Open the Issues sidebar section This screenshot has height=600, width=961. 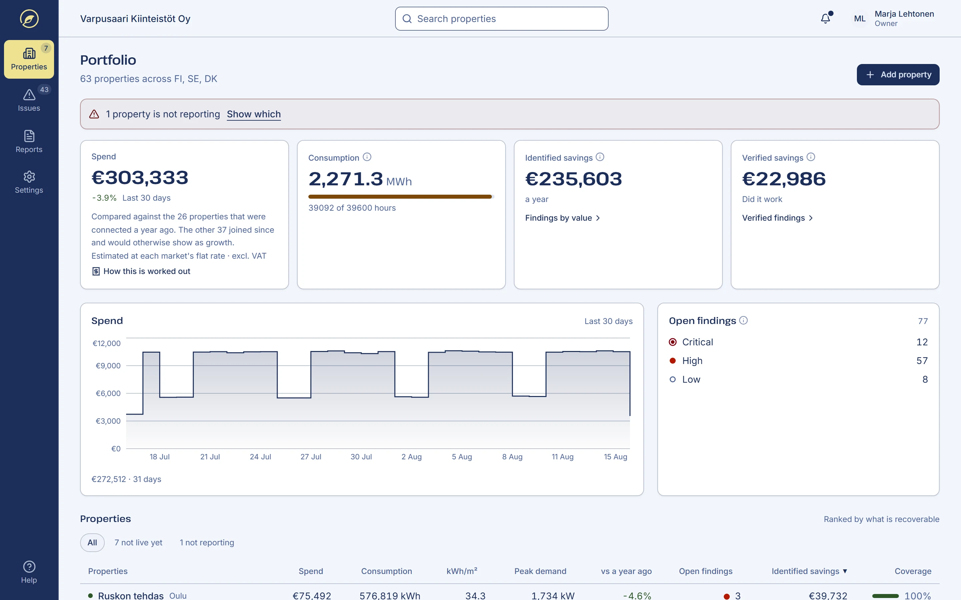tap(29, 100)
